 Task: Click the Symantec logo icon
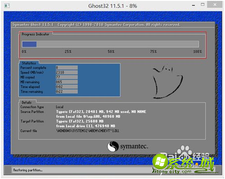pyautogui.click(x=113, y=146)
